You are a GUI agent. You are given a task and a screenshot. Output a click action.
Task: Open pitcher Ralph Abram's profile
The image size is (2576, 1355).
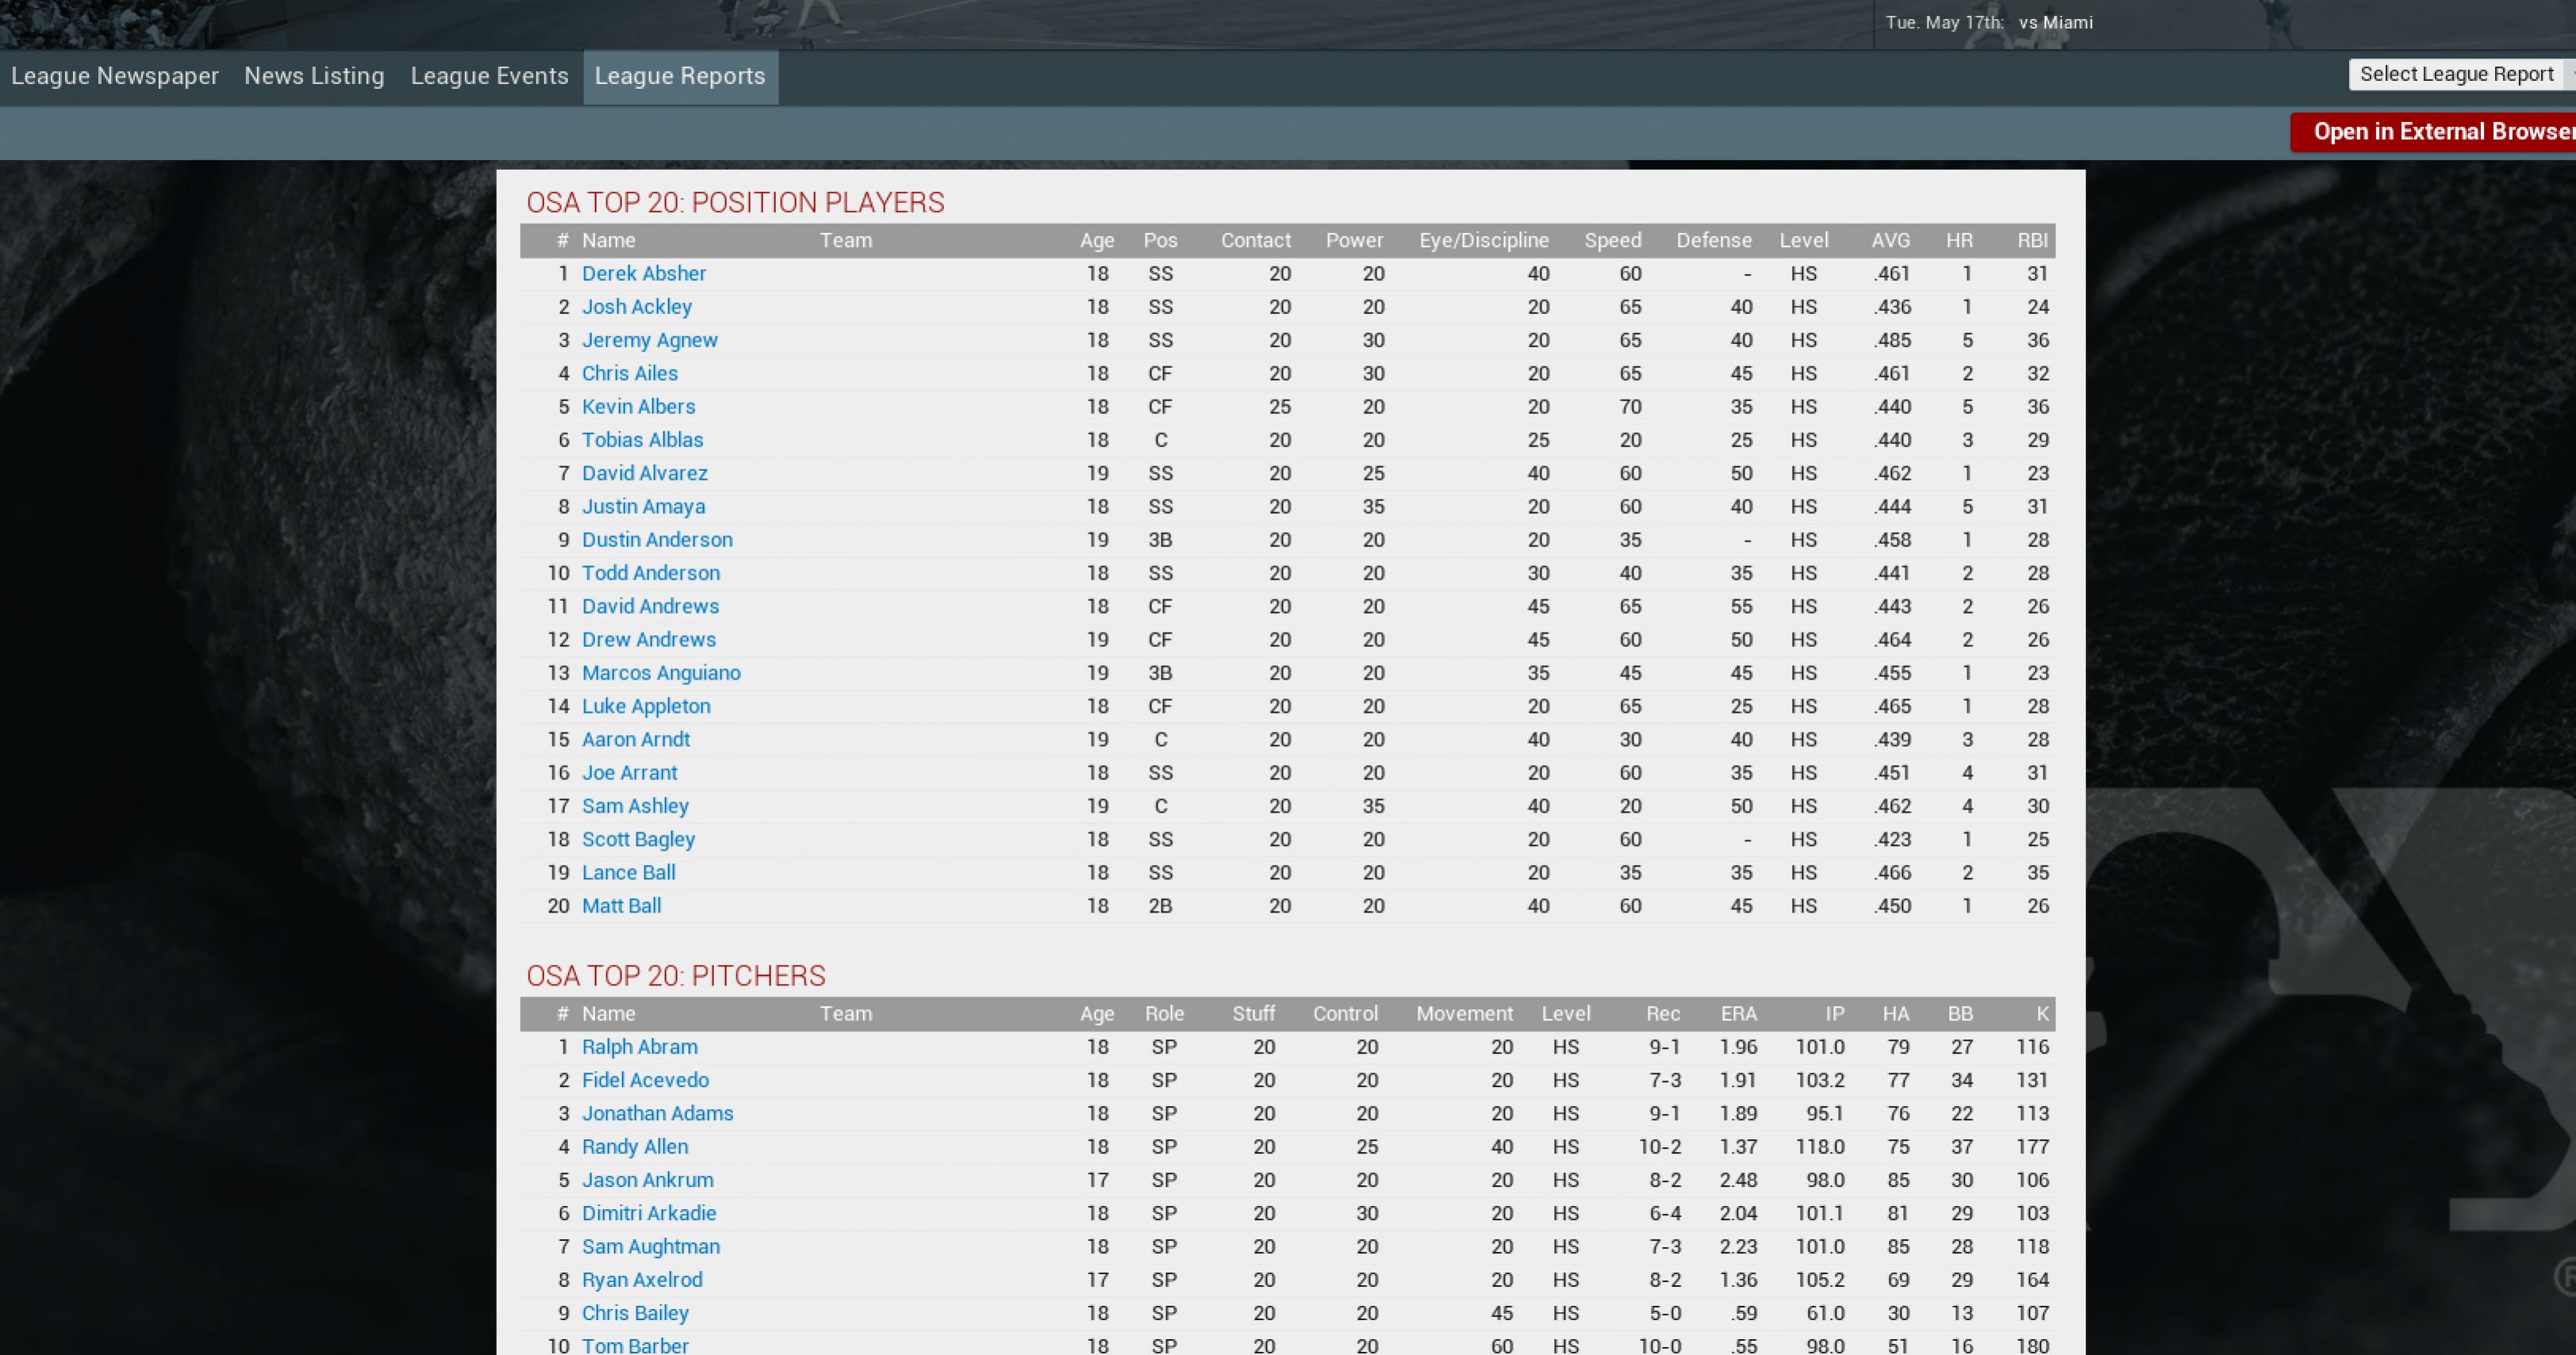(x=640, y=1047)
